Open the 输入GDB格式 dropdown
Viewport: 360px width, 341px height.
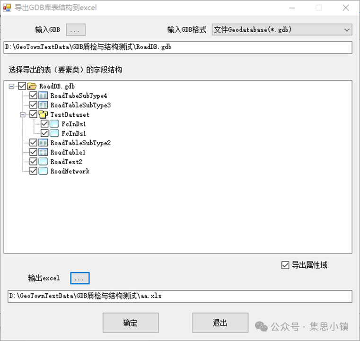[282, 30]
